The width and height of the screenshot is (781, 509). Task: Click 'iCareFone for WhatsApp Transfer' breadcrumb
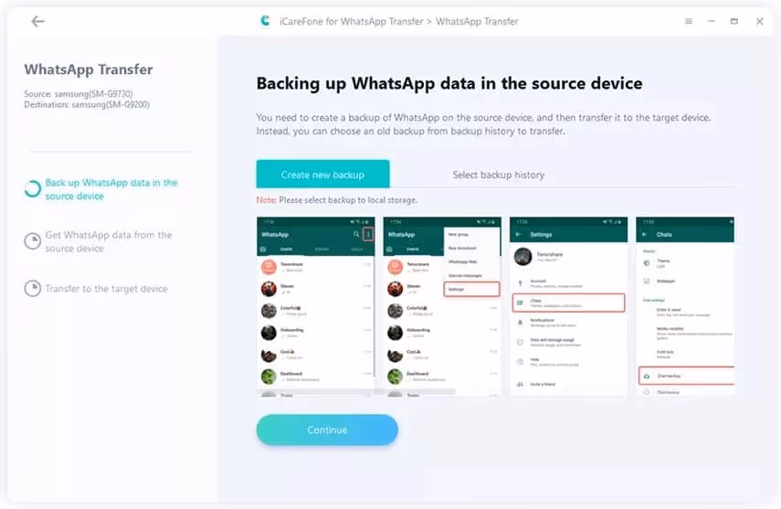(351, 21)
